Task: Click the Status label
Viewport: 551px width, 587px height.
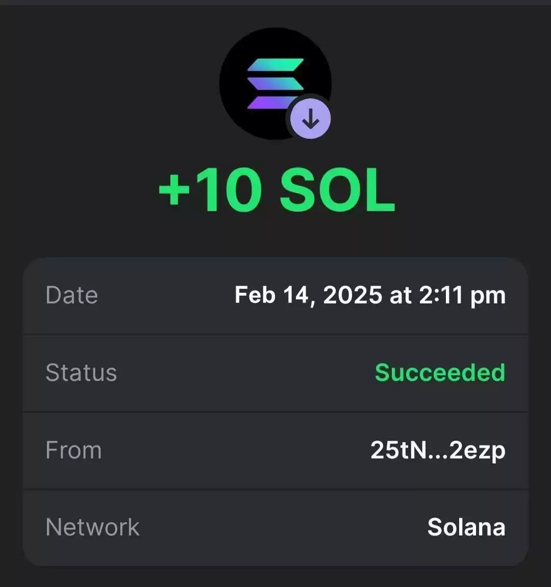Action: 81,373
